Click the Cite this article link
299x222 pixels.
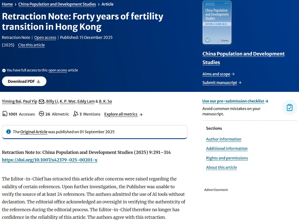31,45
